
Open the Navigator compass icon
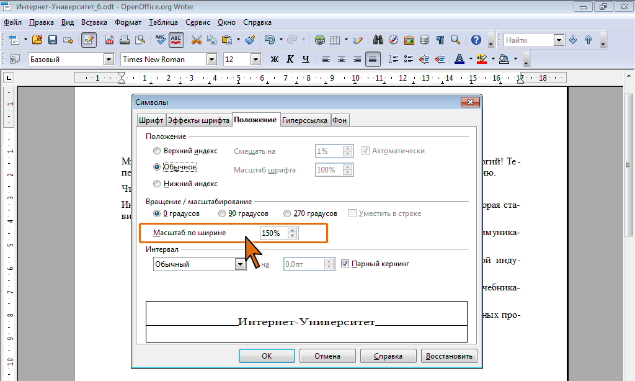coord(394,40)
